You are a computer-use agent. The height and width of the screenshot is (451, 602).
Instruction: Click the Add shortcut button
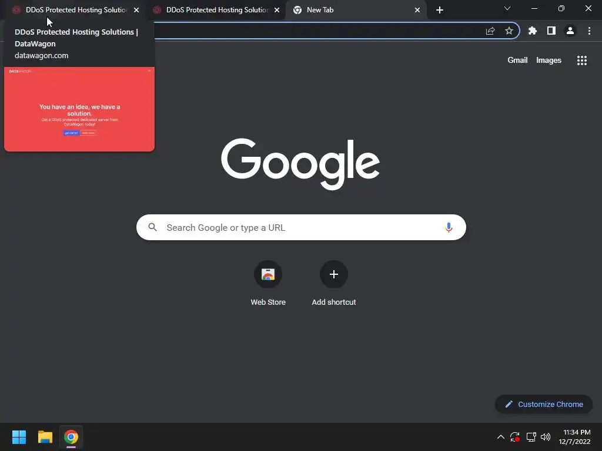tap(334, 284)
